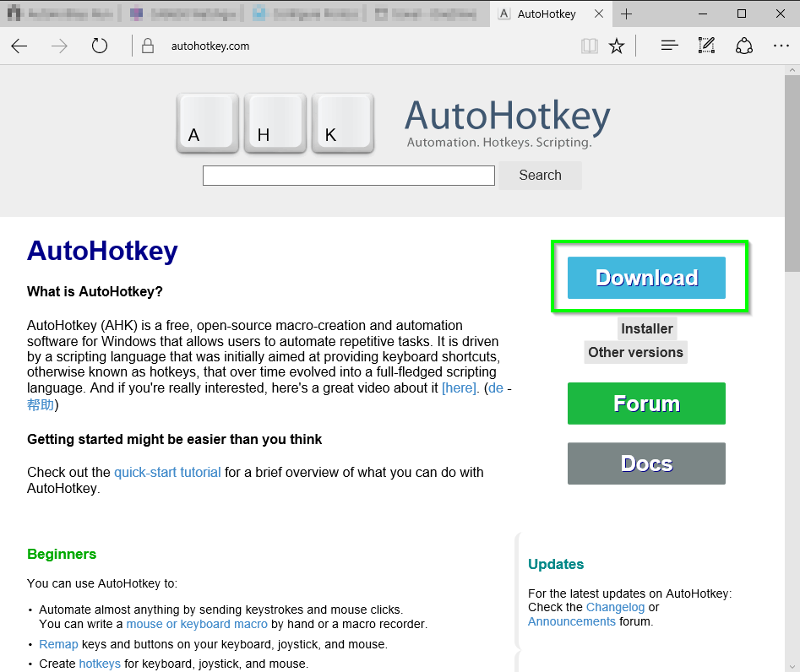Click 'You can use AutoHotkey to:' text
The width and height of the screenshot is (800, 672).
pos(102,583)
